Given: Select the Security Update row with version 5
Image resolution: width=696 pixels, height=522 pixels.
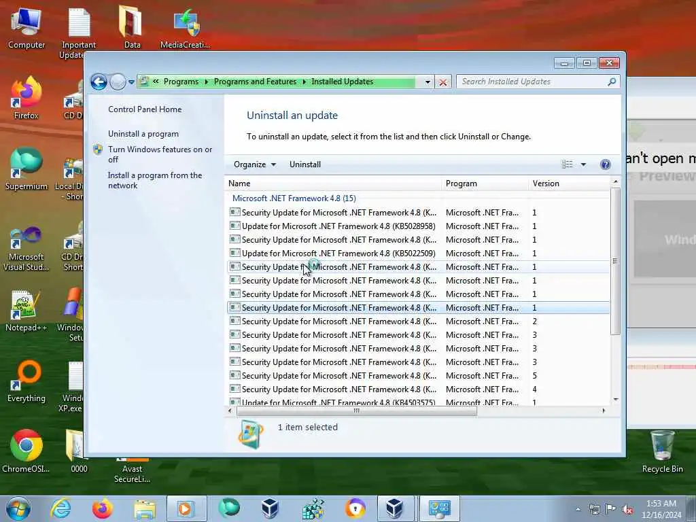Looking at the screenshot, I should pyautogui.click(x=418, y=375).
